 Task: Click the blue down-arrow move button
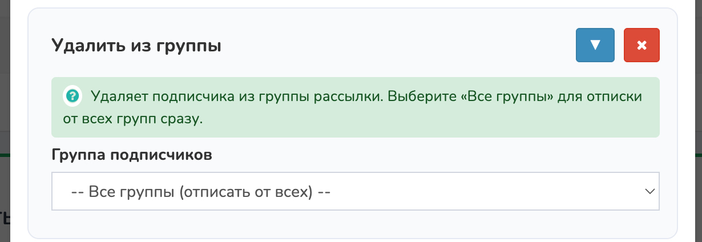pos(595,45)
